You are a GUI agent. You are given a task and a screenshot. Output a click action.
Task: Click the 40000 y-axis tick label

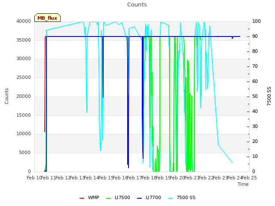(x=24, y=21)
